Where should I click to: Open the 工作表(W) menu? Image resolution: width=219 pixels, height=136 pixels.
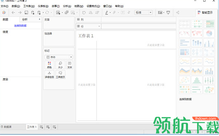tap(29, 6)
